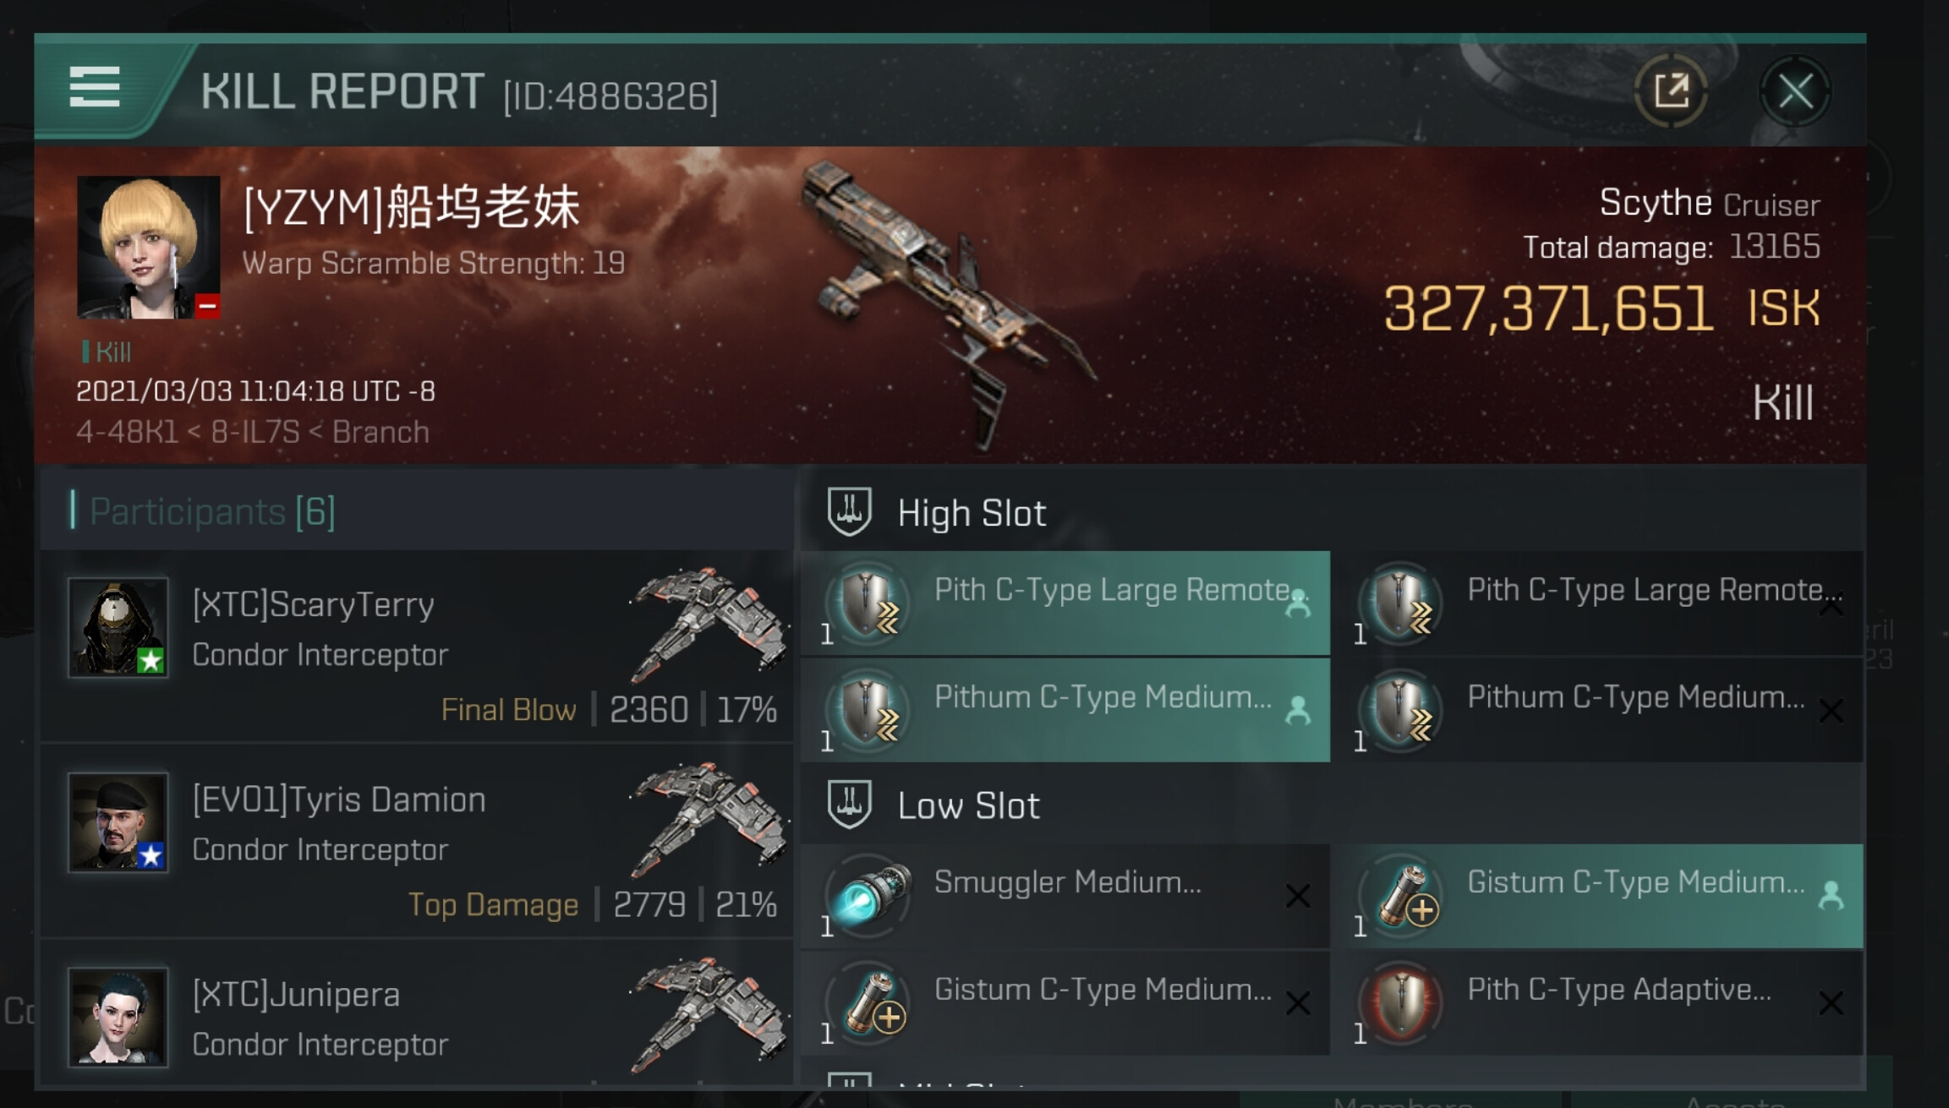Select the highlighted Pith C-Type Large Remote module

[x=1065, y=603]
